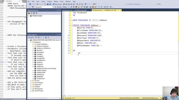Click the AddUser name in CREATE PROCEDURE line

pos(95,25)
